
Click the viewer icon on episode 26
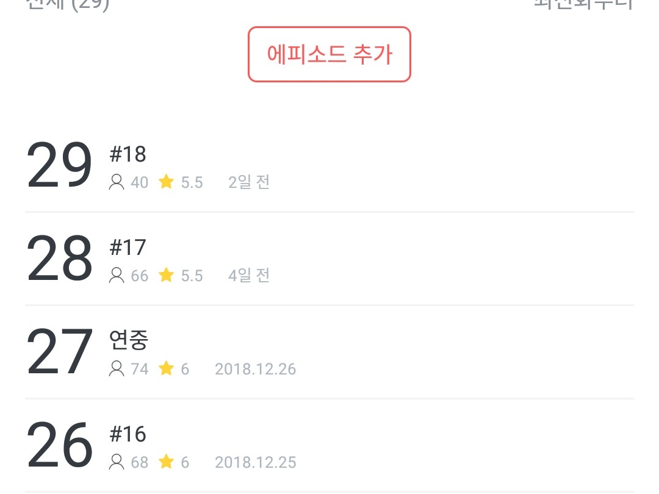click(116, 462)
